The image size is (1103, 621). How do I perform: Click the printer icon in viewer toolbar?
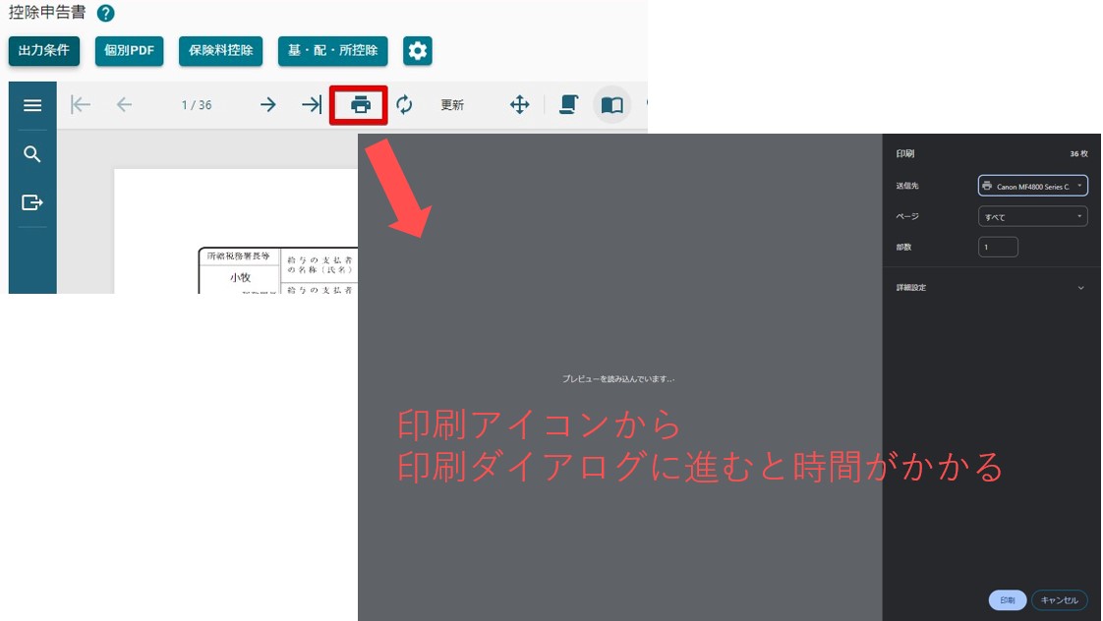360,105
